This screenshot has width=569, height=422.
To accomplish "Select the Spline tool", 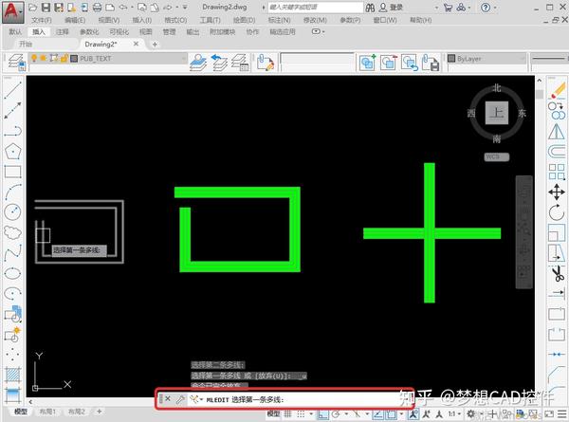I will [12, 253].
